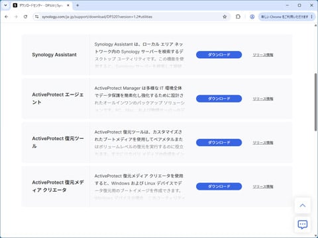
Task: Open the tab search dropdown arrow
Action: point(5,5)
